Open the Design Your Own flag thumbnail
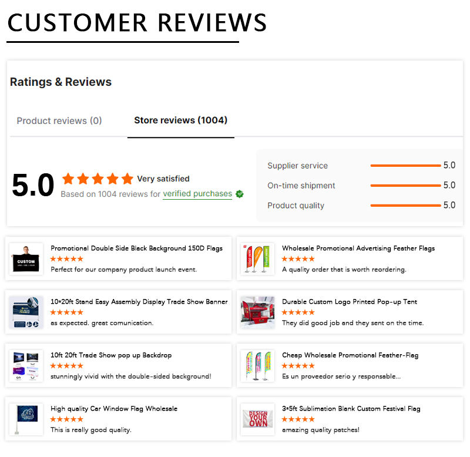Image resolution: width=470 pixels, height=457 pixels. [x=257, y=419]
